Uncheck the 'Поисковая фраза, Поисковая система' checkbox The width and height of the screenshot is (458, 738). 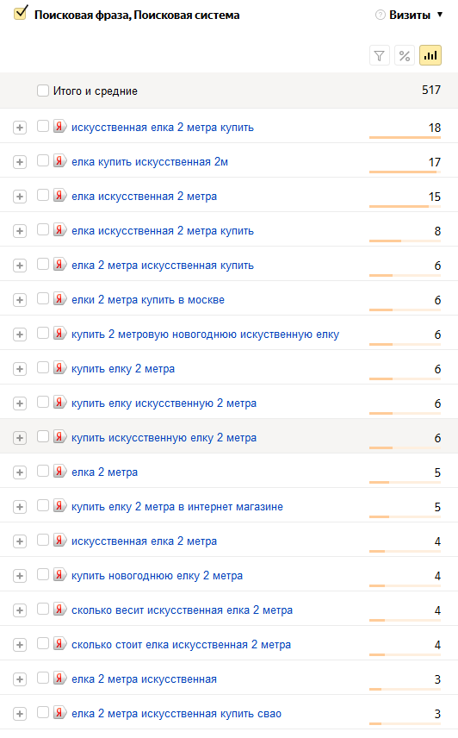(21, 13)
